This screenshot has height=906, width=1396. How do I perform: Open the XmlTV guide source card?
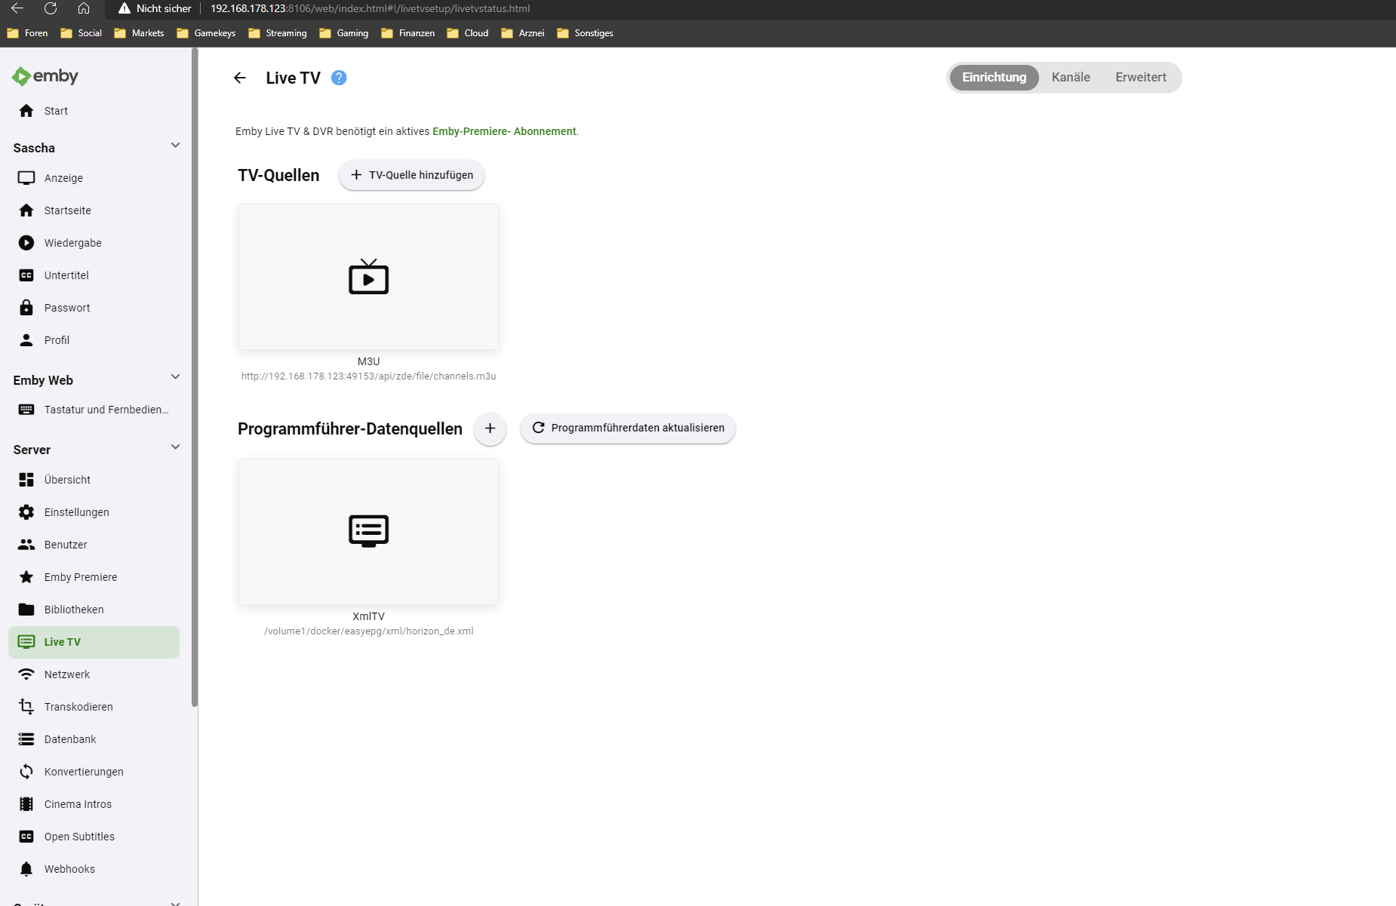coord(368,532)
